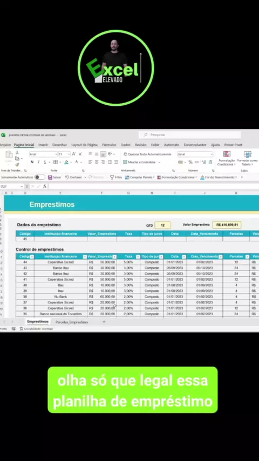
Task: Select the Format Painter brush icon
Action: 17,165
